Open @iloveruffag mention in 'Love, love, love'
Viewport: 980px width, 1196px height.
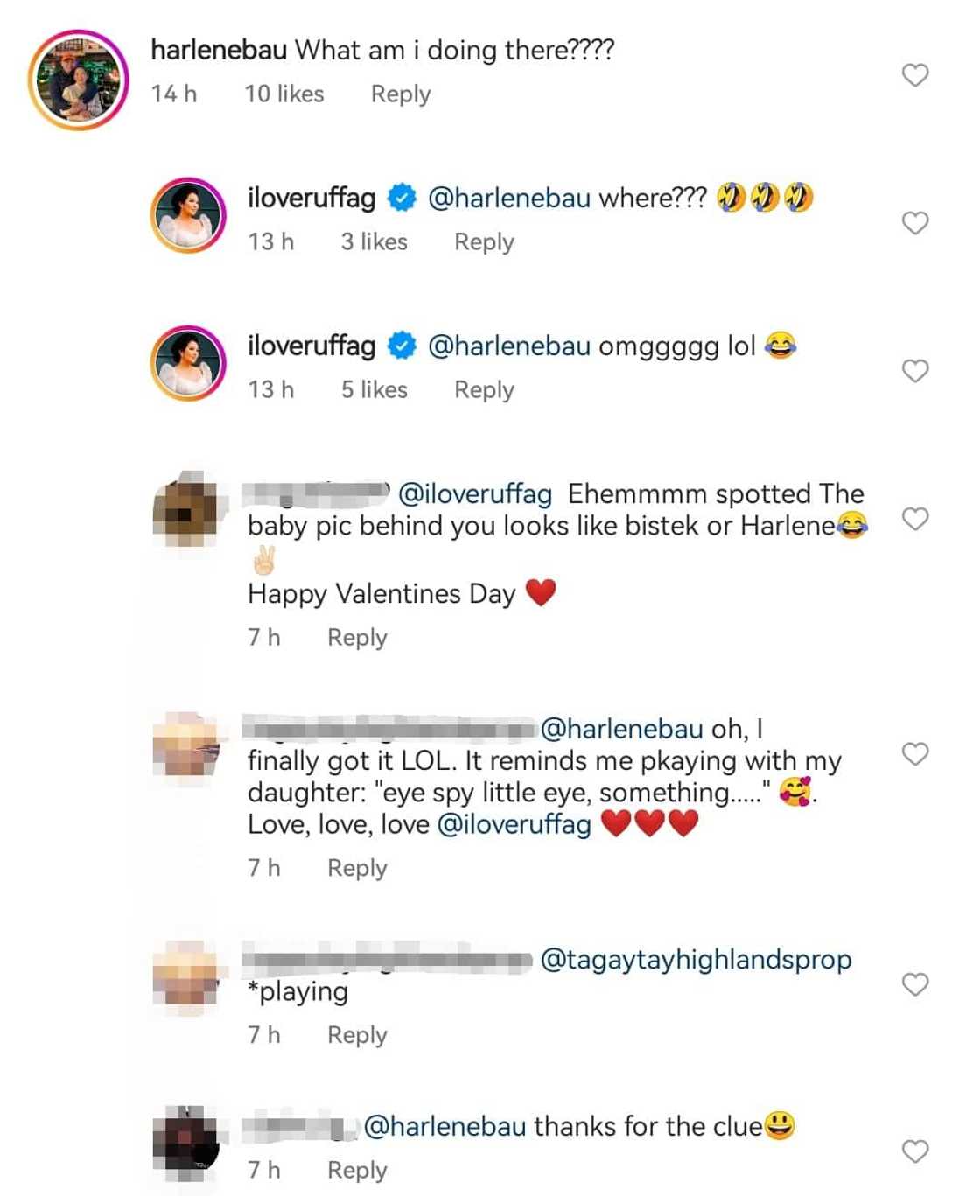coord(514,824)
